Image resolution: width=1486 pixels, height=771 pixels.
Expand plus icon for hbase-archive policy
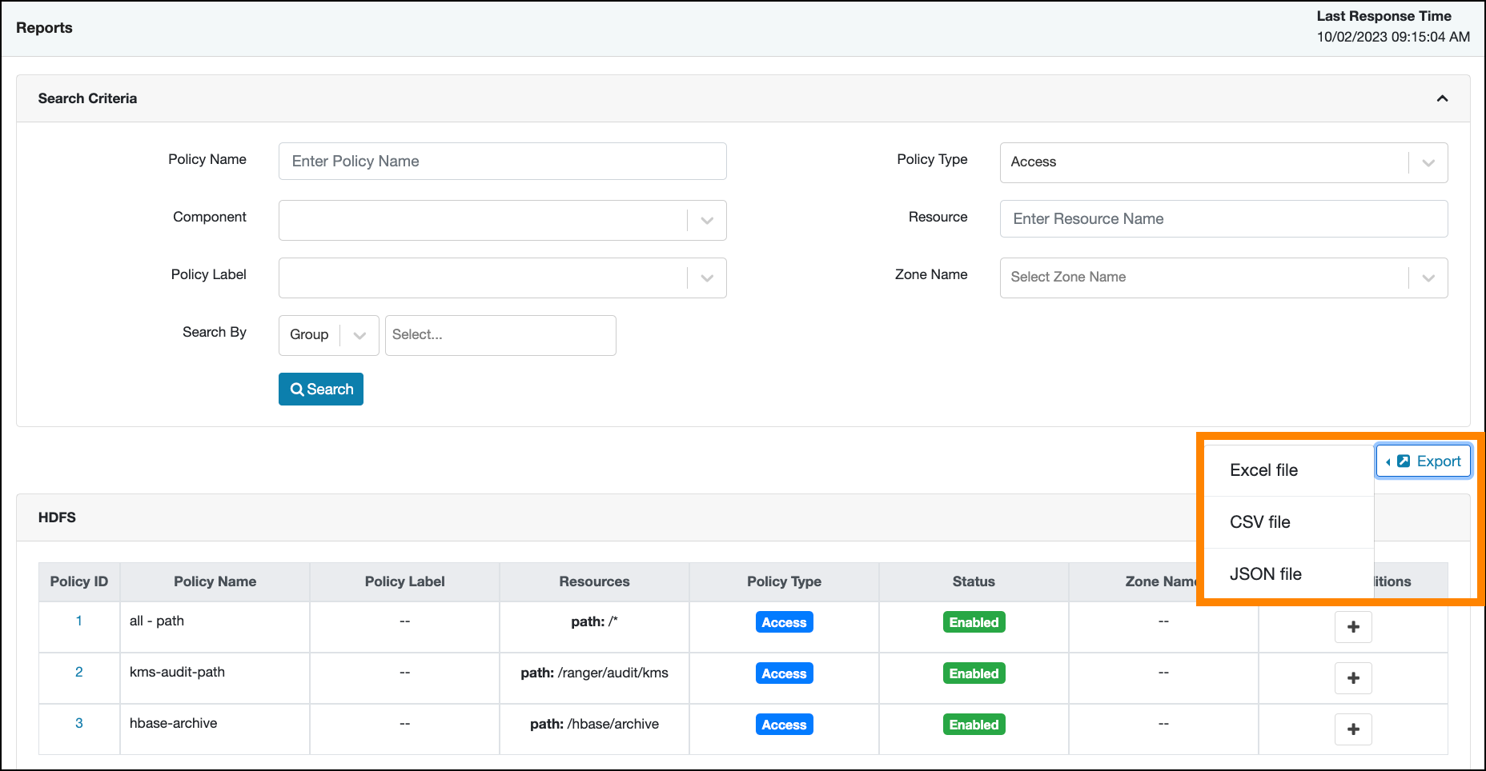[x=1353, y=729]
